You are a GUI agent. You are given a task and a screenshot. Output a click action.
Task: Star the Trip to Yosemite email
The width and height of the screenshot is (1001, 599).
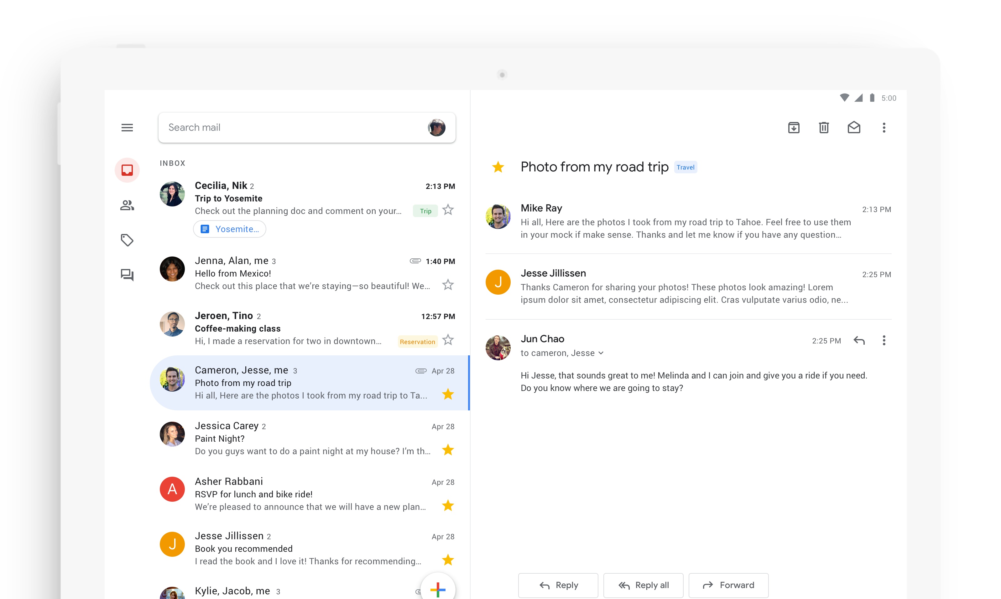coord(447,210)
